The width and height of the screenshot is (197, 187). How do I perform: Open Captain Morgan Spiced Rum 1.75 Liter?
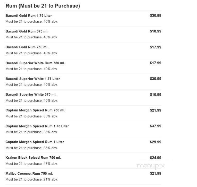pyautogui.click(x=37, y=126)
